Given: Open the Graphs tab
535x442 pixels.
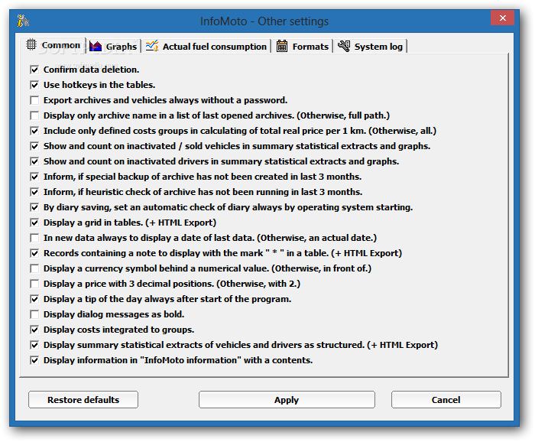Looking at the screenshot, I should tap(114, 47).
